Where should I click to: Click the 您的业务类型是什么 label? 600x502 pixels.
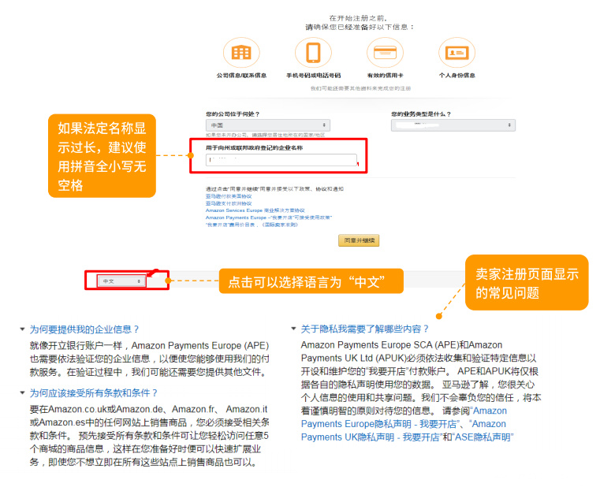[x=421, y=114]
